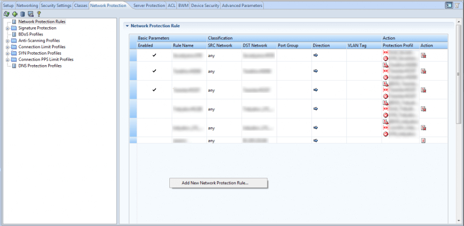Click the Connection PPS Limit Profiles folder icon
Image resolution: width=464 pixels, height=226 pixels.
coord(14,59)
